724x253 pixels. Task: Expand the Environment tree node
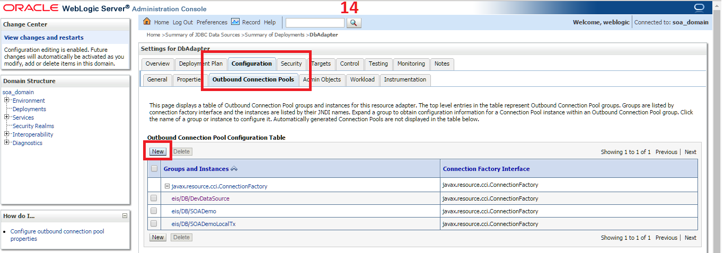(x=7, y=100)
